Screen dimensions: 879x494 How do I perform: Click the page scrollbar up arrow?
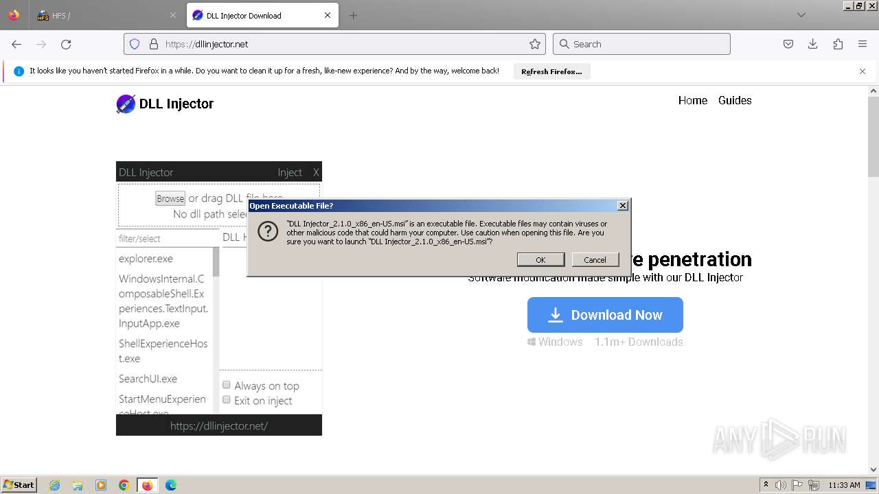point(874,91)
